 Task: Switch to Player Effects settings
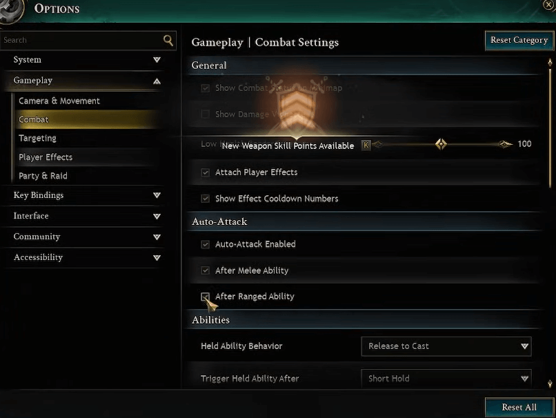(x=47, y=157)
